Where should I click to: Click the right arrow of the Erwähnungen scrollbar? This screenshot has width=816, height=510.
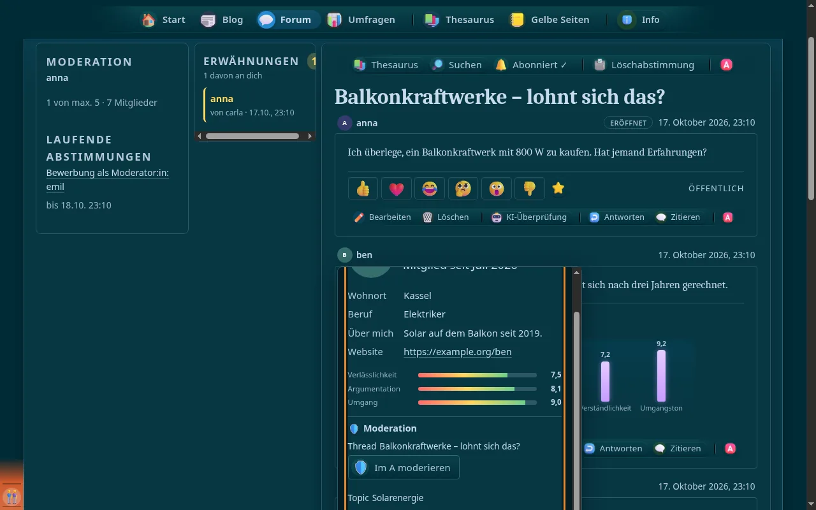click(310, 136)
